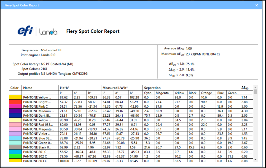The image size is (266, 168).
Task: Click the Color column header
Action: click(x=15, y=88)
